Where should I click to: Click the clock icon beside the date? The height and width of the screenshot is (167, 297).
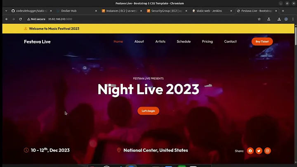26,150
